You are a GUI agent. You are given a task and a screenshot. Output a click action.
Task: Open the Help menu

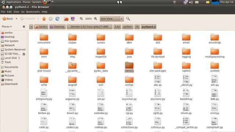click(x=44, y=12)
